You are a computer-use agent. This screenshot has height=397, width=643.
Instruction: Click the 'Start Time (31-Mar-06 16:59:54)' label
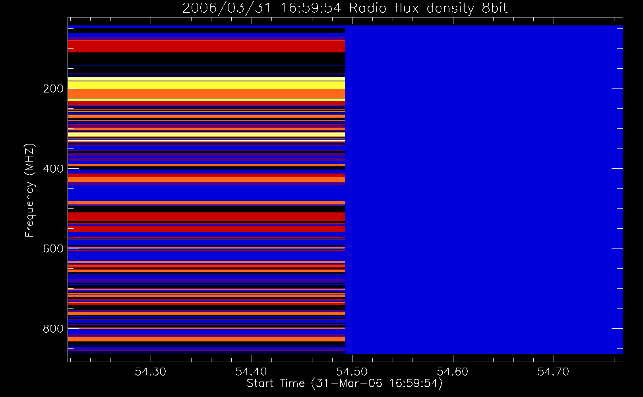345,384
